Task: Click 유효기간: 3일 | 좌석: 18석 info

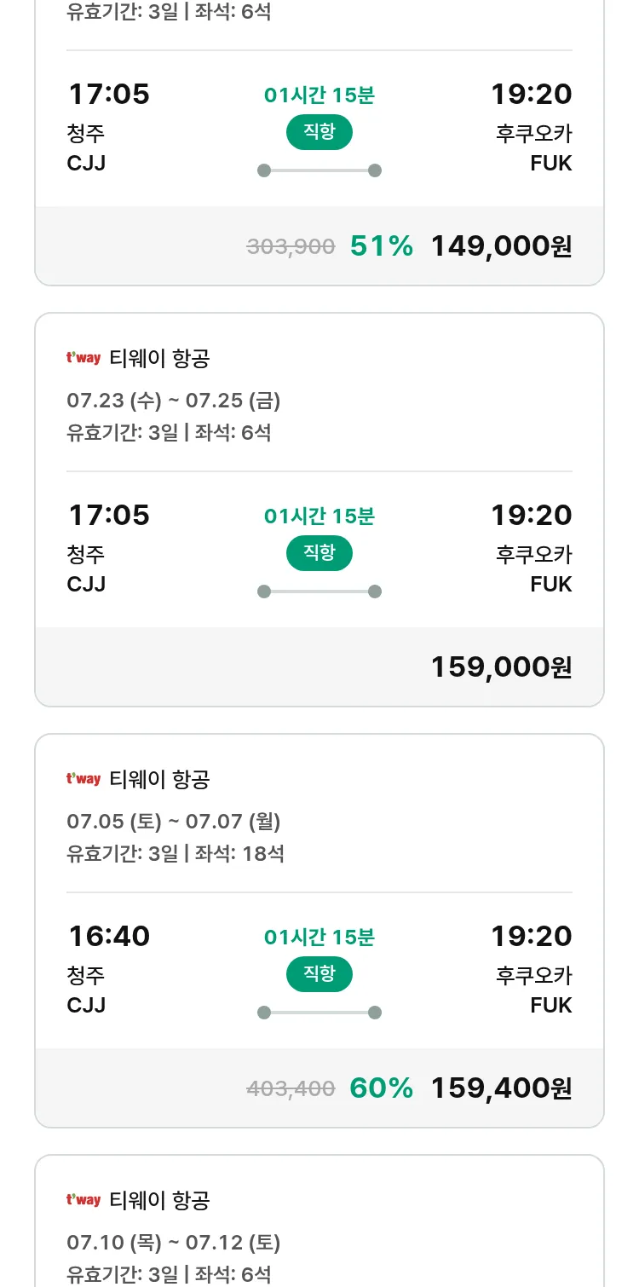Action: click(x=176, y=853)
